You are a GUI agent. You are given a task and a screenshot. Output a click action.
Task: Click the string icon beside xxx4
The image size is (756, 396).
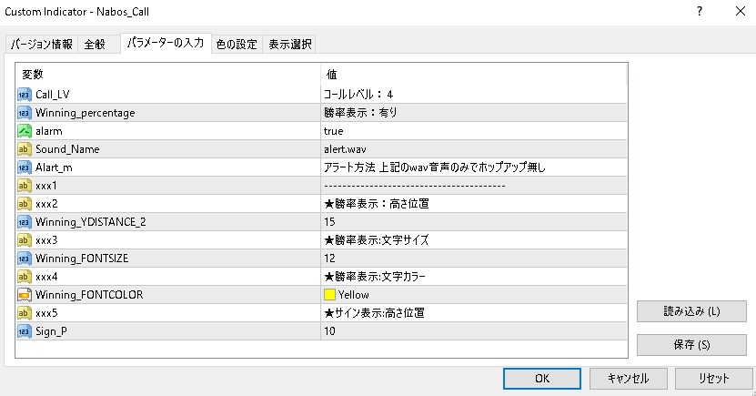[x=24, y=277]
